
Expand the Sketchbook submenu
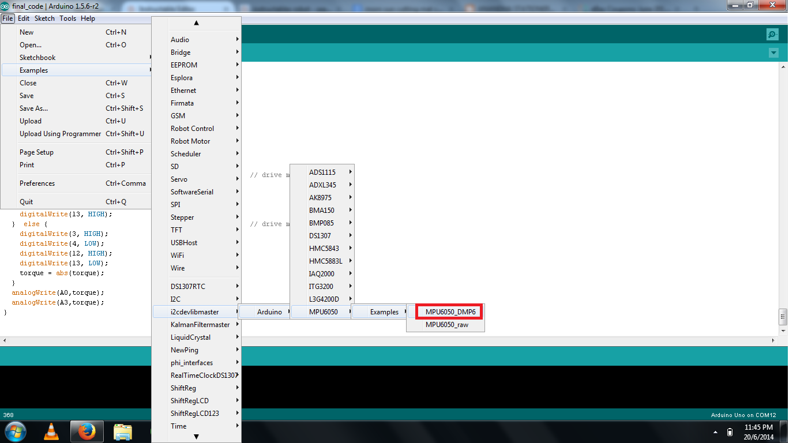[x=76, y=58]
